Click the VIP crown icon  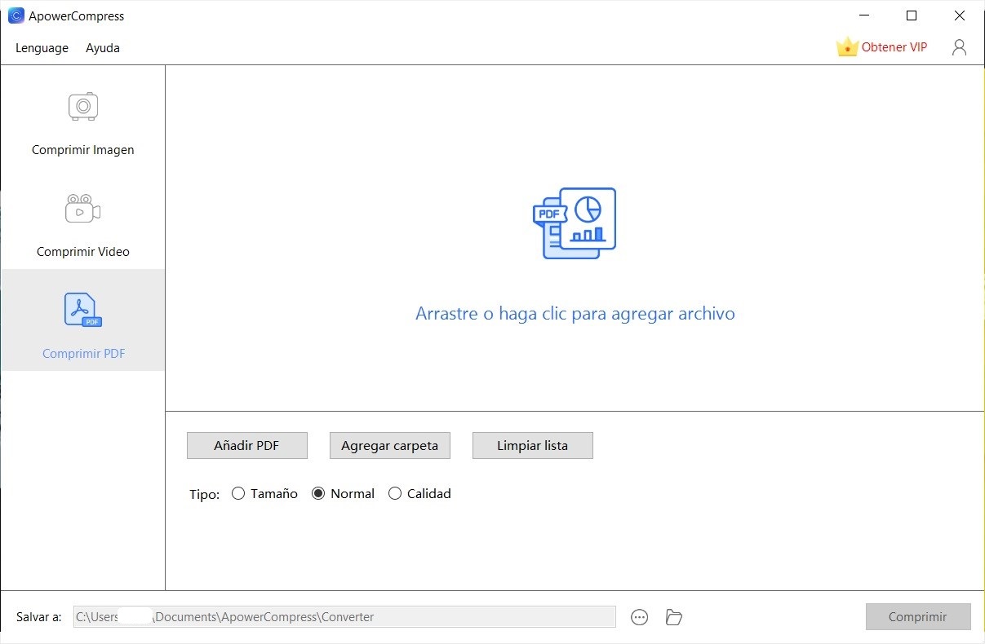click(847, 46)
